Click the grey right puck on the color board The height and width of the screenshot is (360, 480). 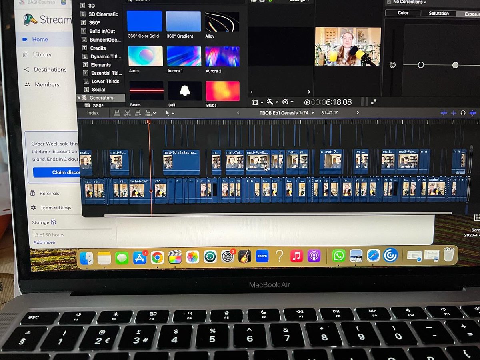[x=455, y=65]
